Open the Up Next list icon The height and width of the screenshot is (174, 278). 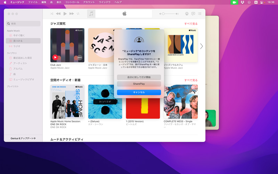(199, 14)
